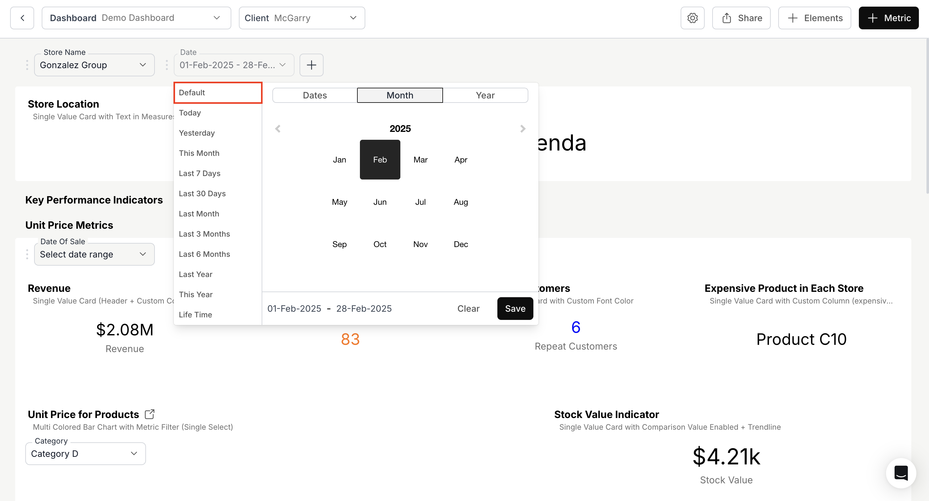Viewport: 929px width, 501px height.
Task: Expand the Date Of Sale date range selector
Action: (94, 254)
